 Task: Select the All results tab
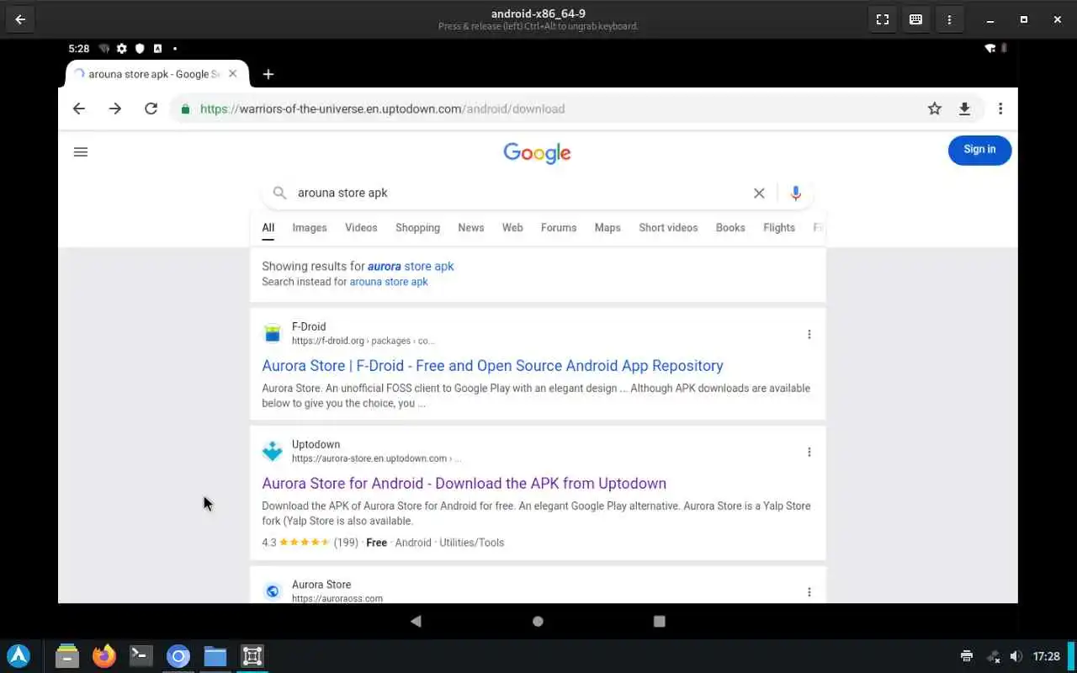(x=268, y=228)
